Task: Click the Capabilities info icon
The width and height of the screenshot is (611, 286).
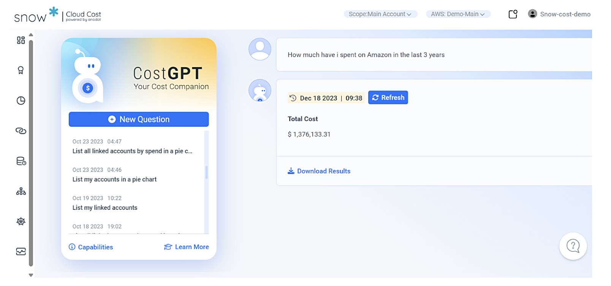Action: coord(72,247)
